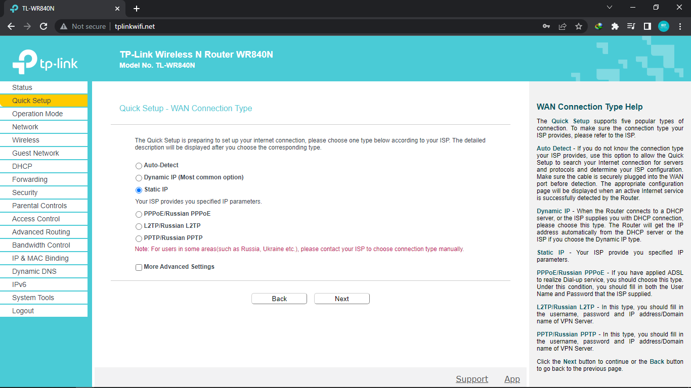
Task: Select the Static IP radio button
Action: coord(139,190)
